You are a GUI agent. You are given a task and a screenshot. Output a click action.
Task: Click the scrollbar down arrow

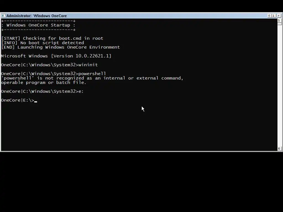tap(279, 149)
